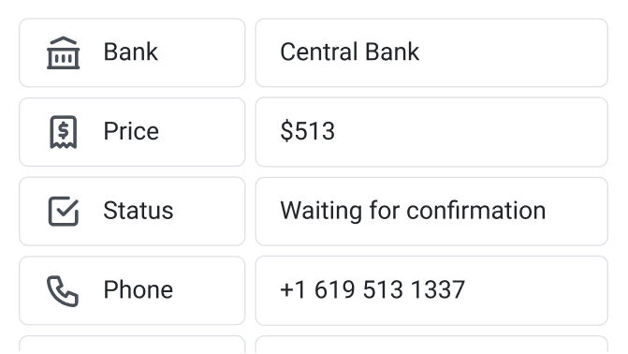The height and width of the screenshot is (354, 628).
Task: Select the Bank label text
Action: [x=131, y=52]
